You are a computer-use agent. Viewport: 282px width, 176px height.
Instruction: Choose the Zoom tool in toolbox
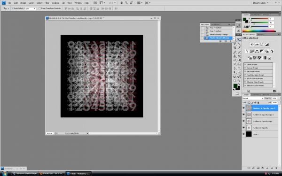(239, 81)
